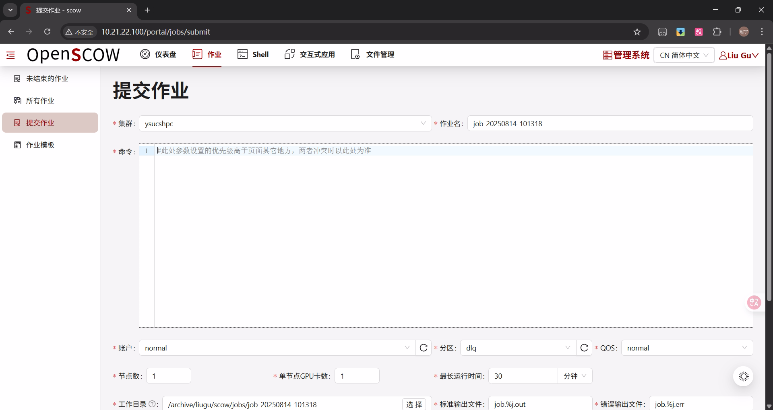Image resolution: width=773 pixels, height=410 pixels.
Task: Open the 管理系统 admin system
Action: [626, 55]
